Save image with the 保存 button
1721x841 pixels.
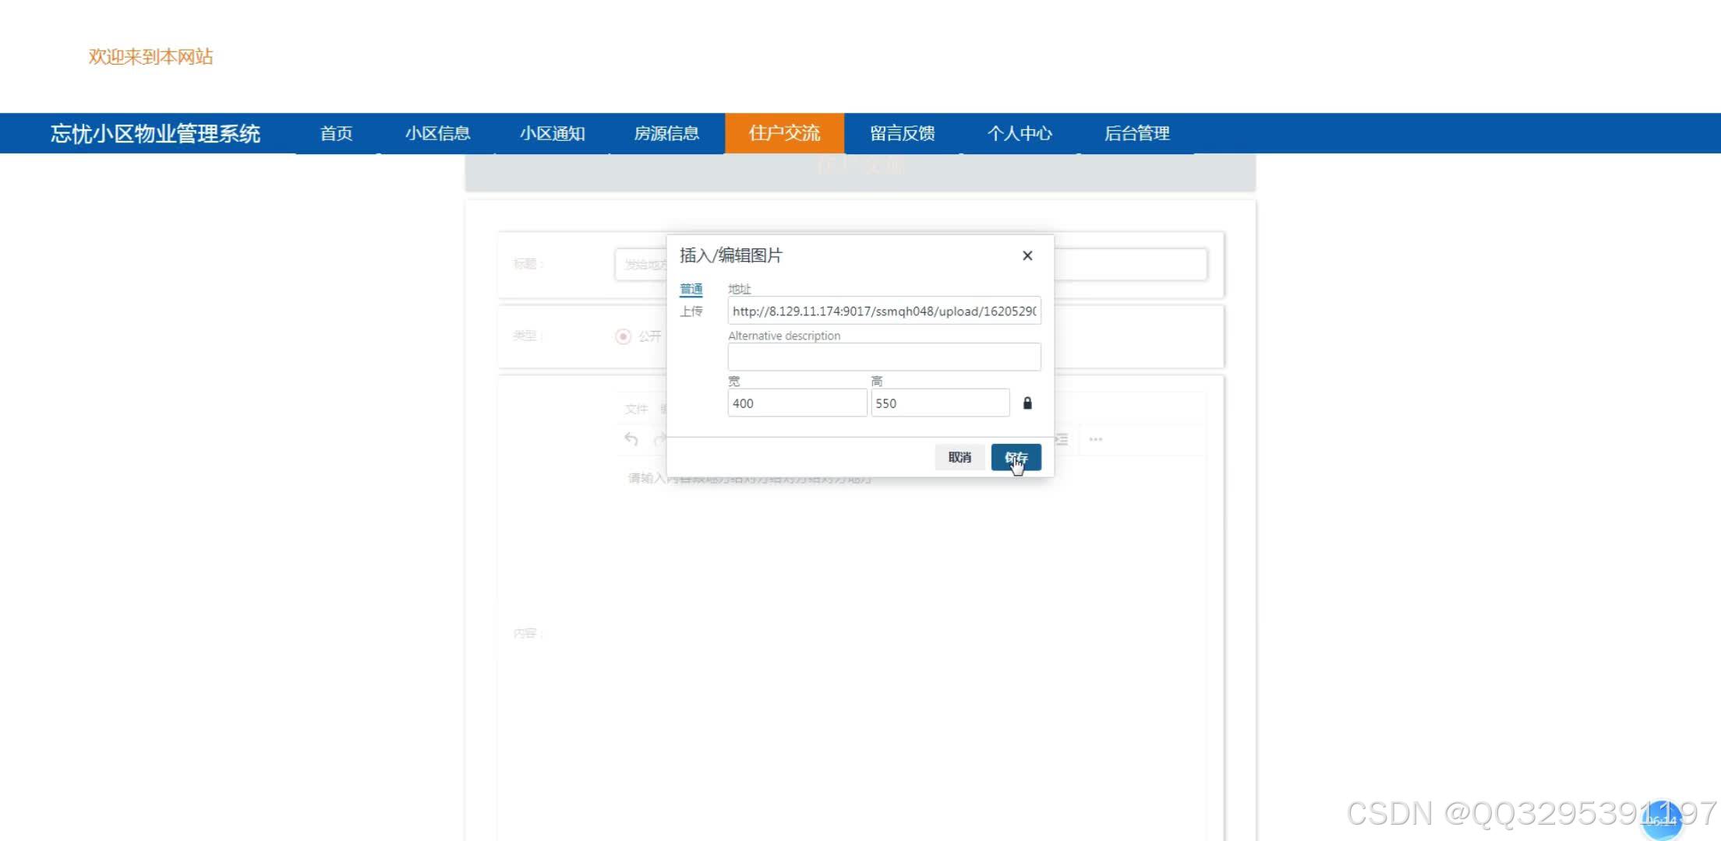coord(1016,457)
